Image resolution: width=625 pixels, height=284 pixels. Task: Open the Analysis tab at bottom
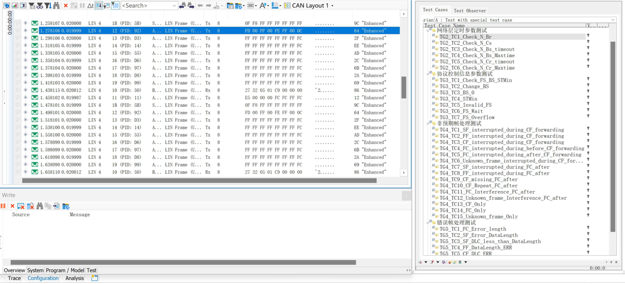[x=75, y=278]
